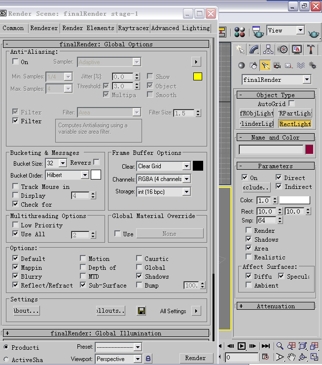
Task: Open the Motion panel tab icon
Action: (283, 49)
